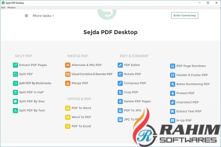This screenshot has width=221, height=147.
Task: Open the PDF Page Numbers link
Action: [191, 66]
